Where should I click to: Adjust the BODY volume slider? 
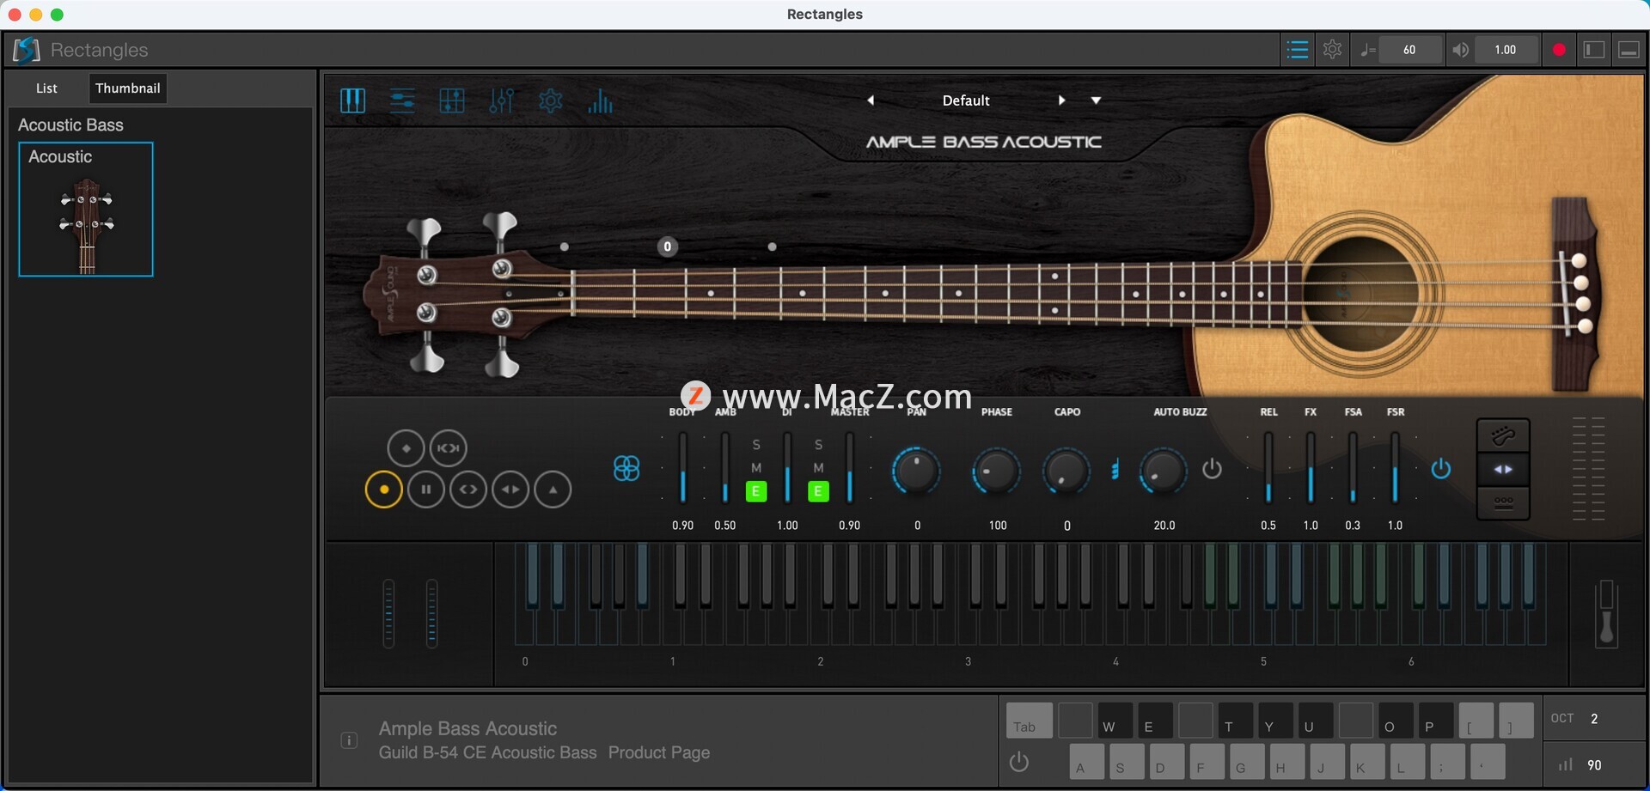click(683, 468)
